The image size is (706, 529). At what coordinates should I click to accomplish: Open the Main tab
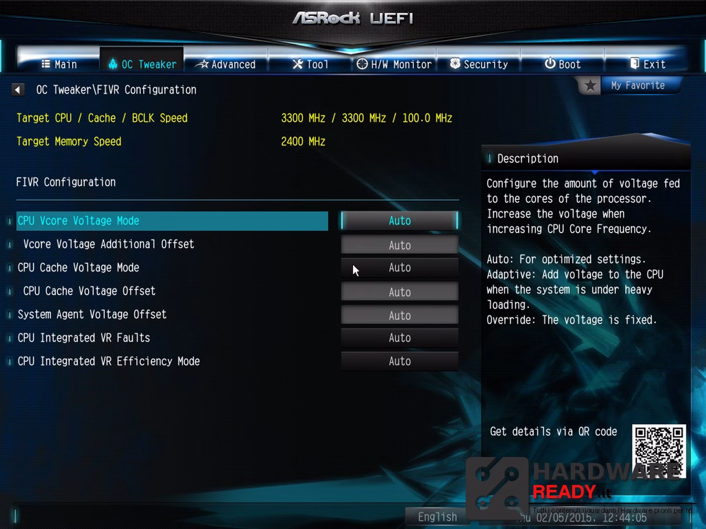(x=59, y=64)
